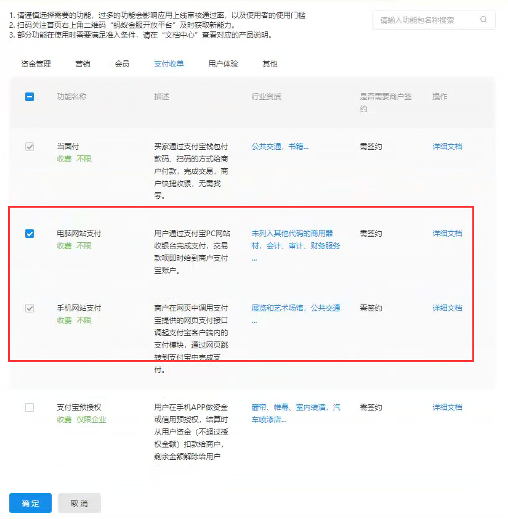The height and width of the screenshot is (519, 508).
Task: Open 详细文档 for 支付宝预授权
Action: pos(447,407)
